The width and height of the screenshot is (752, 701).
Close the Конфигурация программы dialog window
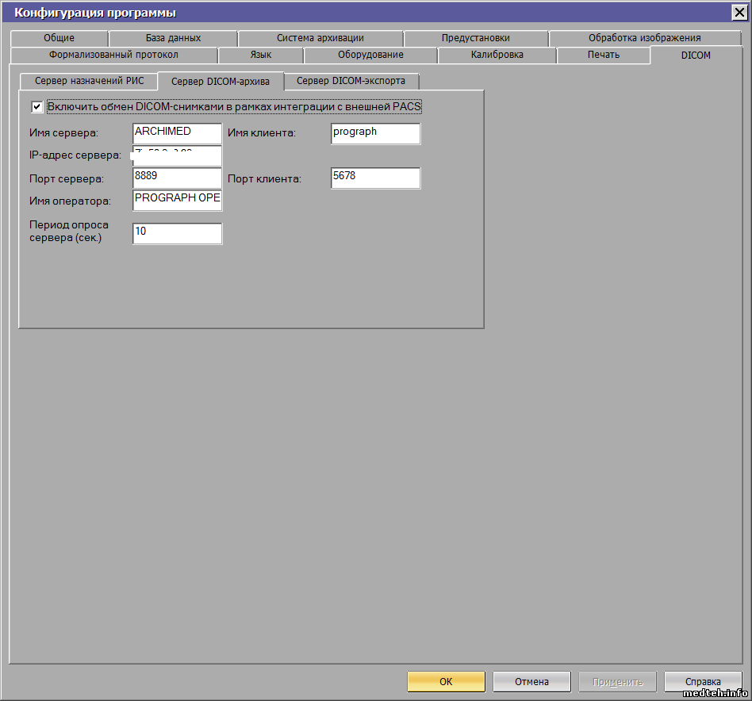[x=739, y=12]
